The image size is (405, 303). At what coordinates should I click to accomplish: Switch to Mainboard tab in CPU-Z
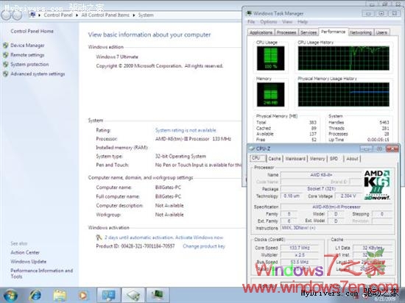(x=295, y=159)
